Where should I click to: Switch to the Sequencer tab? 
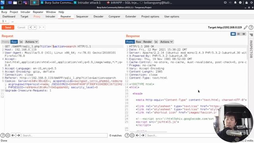click(82, 17)
